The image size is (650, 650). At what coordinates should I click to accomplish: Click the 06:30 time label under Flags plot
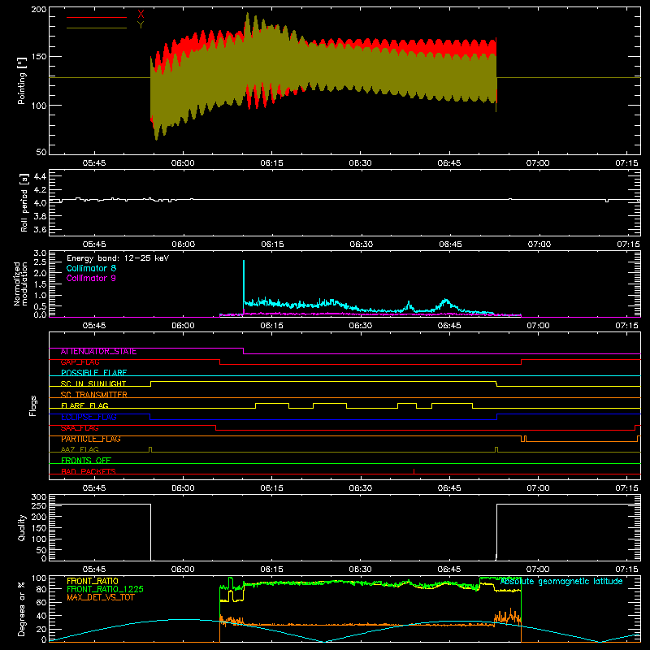360,488
